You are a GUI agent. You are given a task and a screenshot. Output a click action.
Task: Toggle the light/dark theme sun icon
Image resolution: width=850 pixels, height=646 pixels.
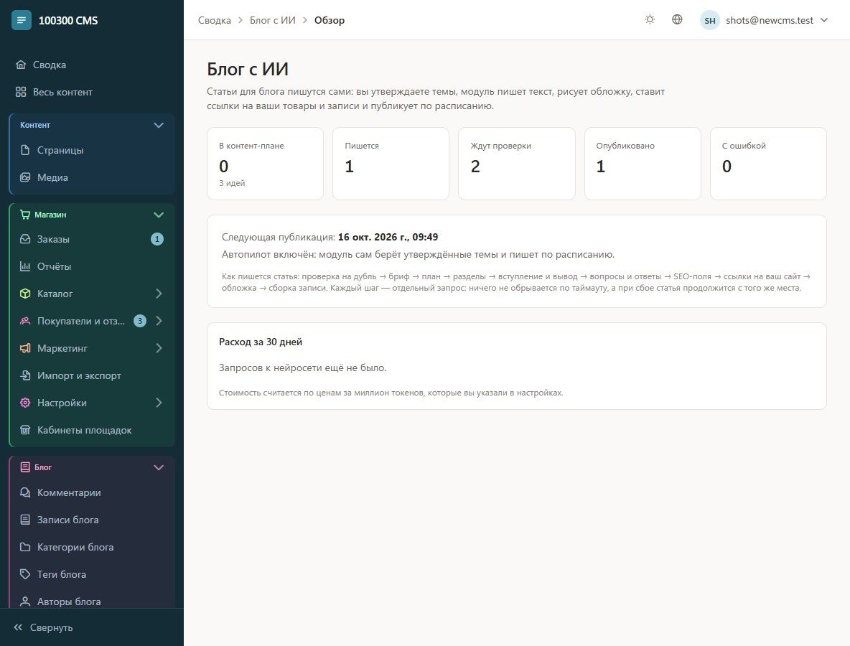650,20
